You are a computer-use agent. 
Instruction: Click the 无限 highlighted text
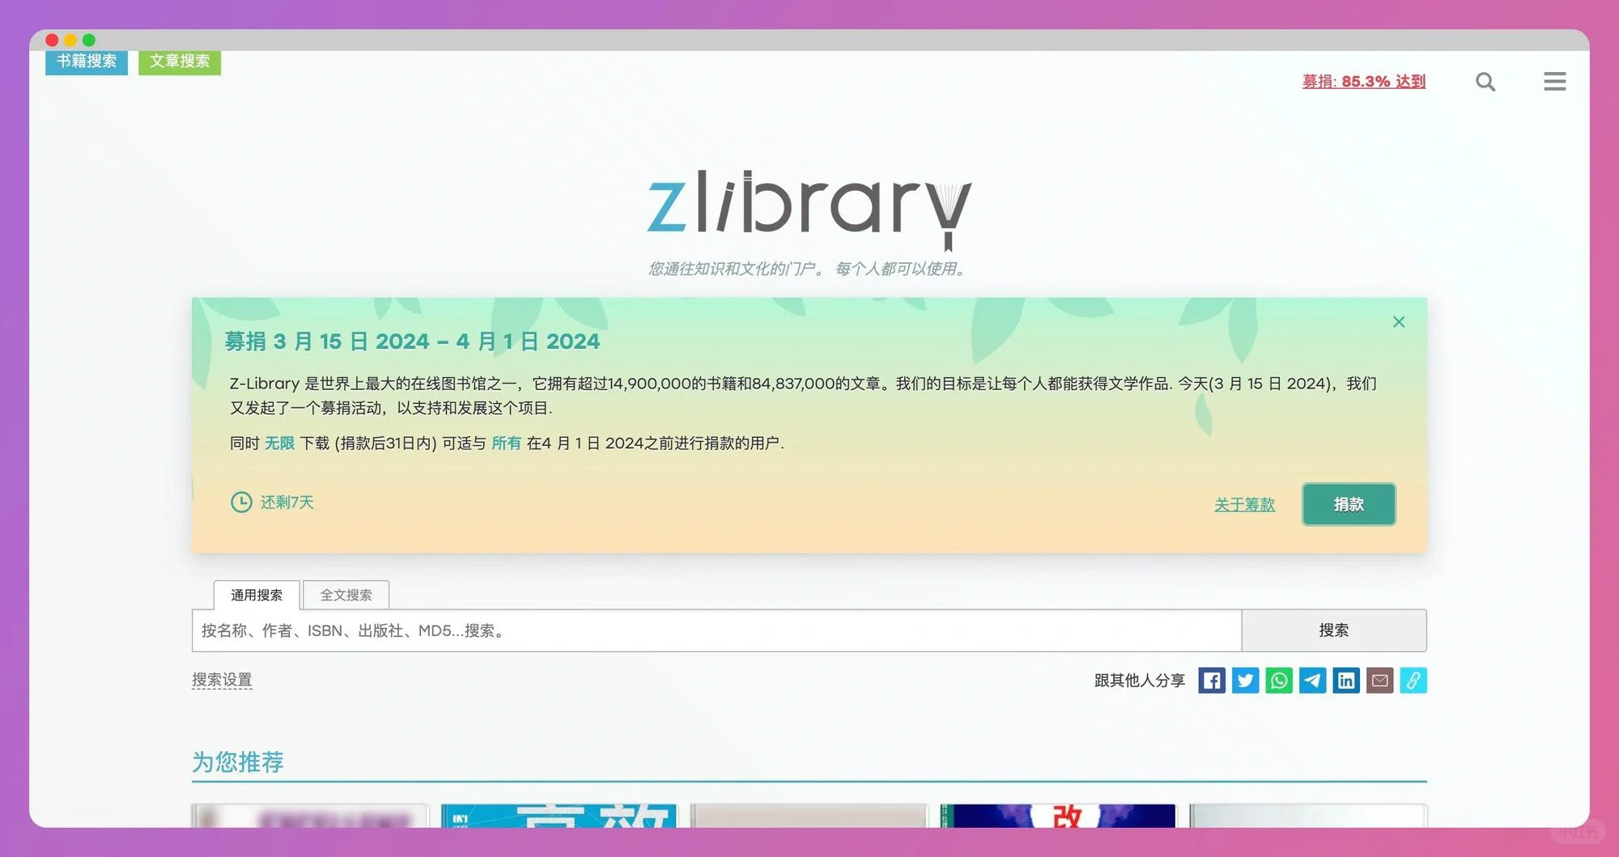(x=279, y=443)
